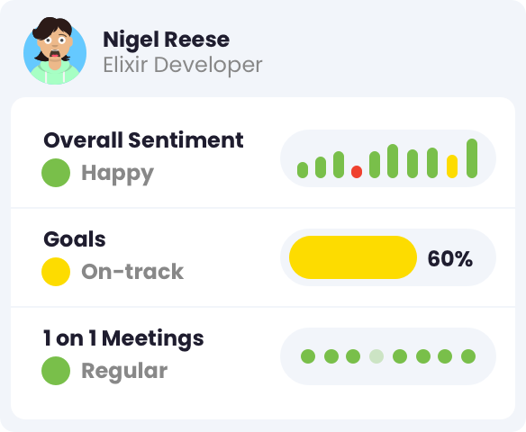The width and height of the screenshot is (526, 432).
Task: Click the On-track goals label
Action: (132, 272)
